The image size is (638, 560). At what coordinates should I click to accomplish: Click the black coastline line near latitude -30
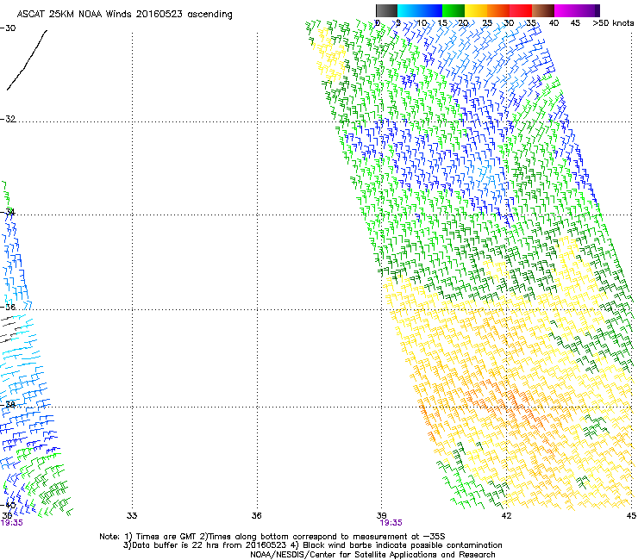click(28, 59)
